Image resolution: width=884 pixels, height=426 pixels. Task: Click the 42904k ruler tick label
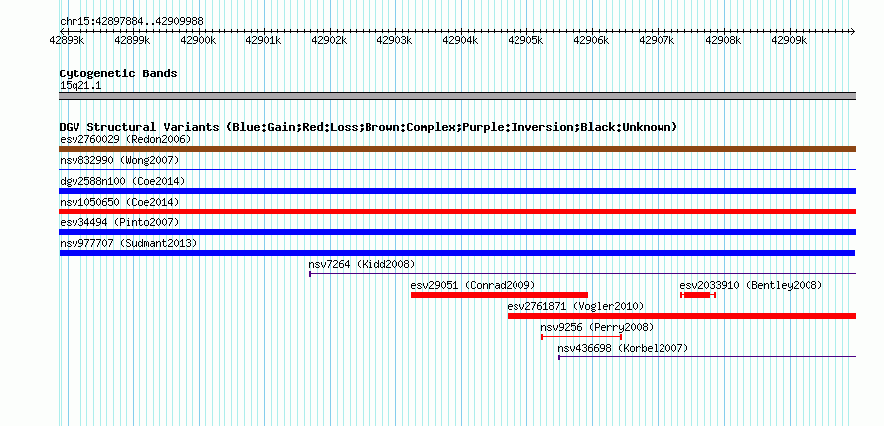460,40
